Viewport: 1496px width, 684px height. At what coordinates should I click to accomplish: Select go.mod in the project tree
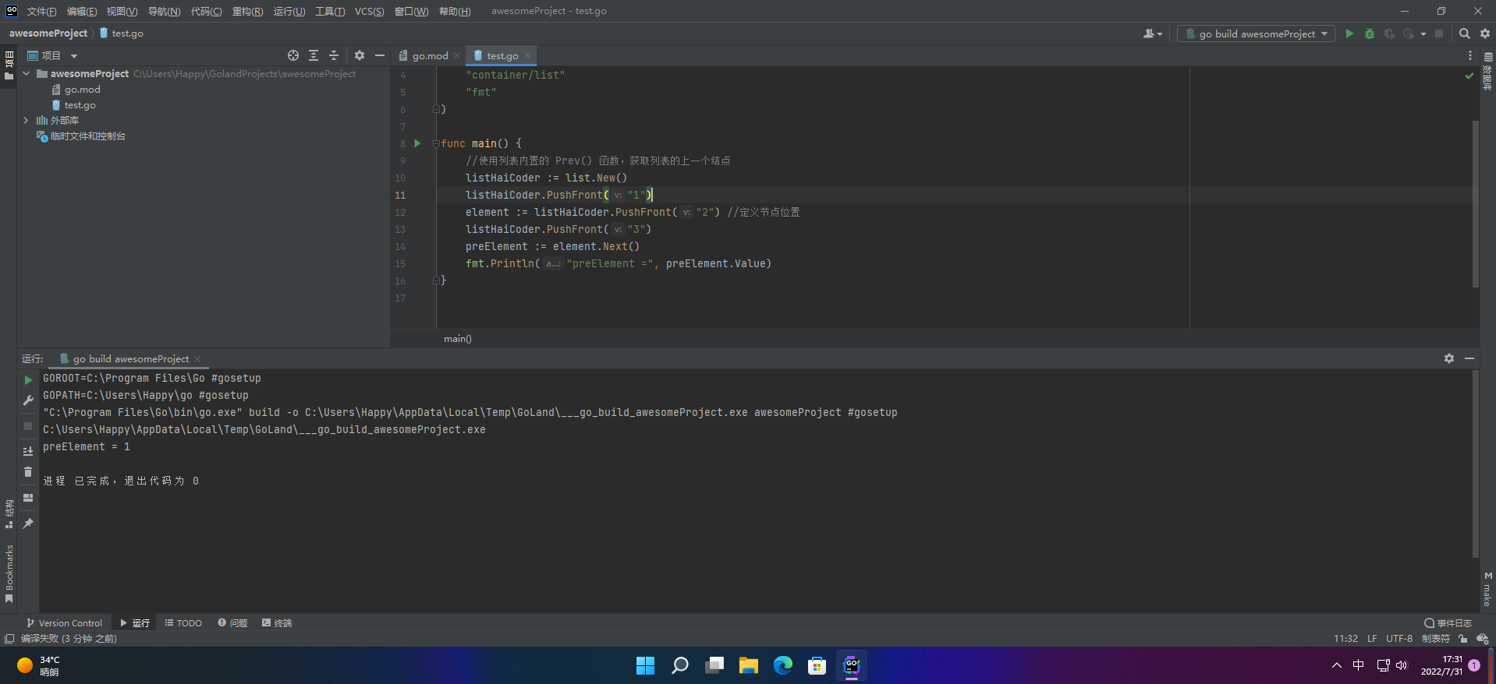pyautogui.click(x=82, y=90)
